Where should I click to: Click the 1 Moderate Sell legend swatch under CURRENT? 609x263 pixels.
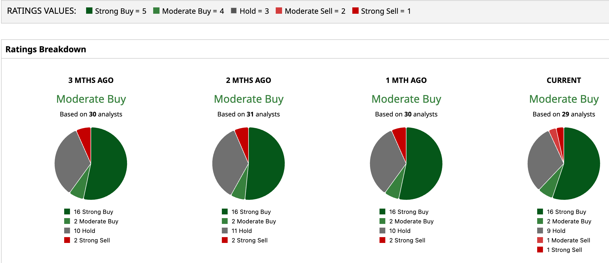tap(540, 240)
